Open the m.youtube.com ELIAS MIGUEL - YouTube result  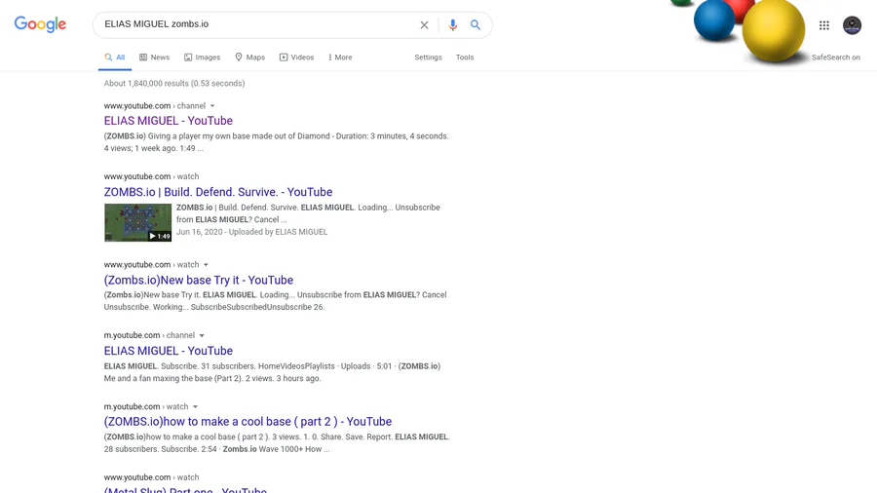click(x=169, y=351)
